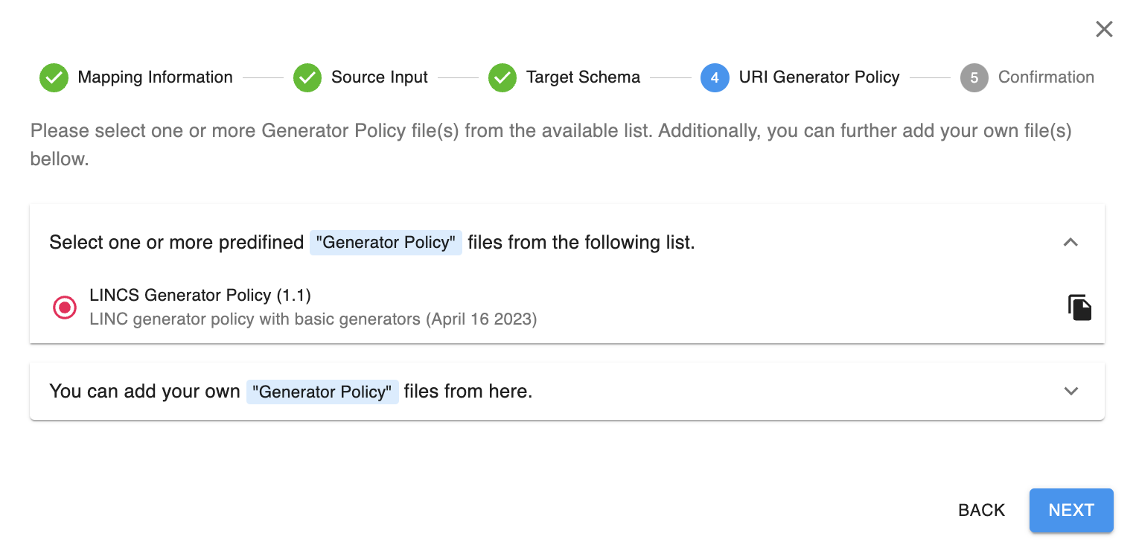
Task: Switch to the Target Schema step label
Action: [x=583, y=77]
